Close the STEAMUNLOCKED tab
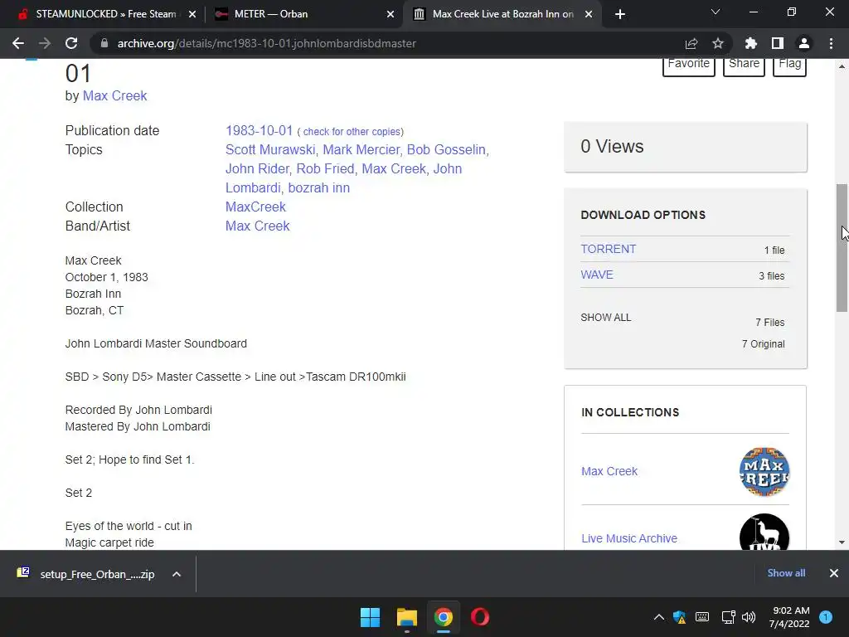Screen dimensions: 849x637 coord(192,14)
